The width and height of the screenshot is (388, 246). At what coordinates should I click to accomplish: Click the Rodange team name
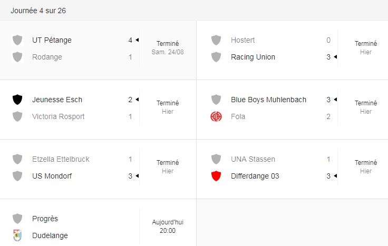click(x=47, y=57)
